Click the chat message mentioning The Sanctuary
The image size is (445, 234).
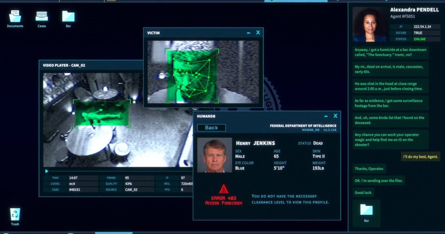pyautogui.click(x=391, y=52)
